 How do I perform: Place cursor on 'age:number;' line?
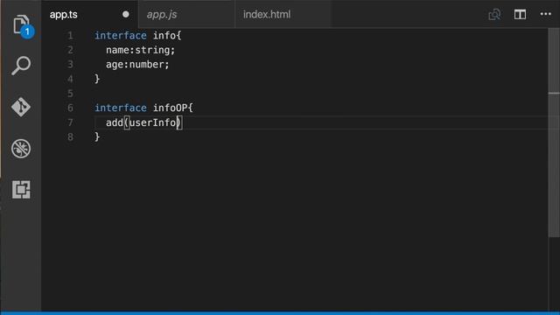coord(137,64)
